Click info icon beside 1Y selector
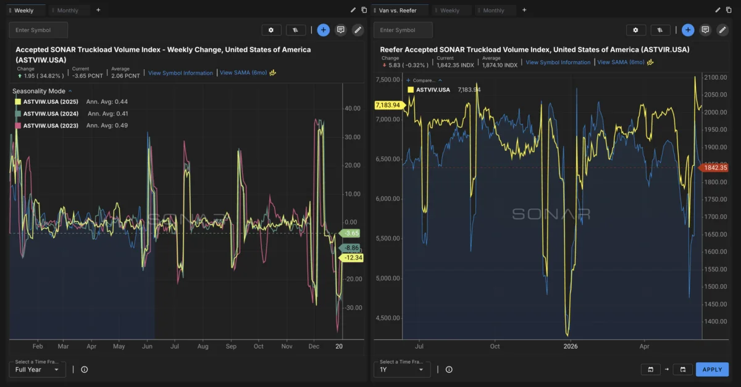The height and width of the screenshot is (387, 741). [x=449, y=370]
